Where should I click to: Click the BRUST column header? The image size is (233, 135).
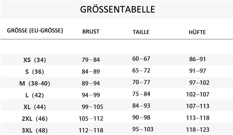point(91,32)
